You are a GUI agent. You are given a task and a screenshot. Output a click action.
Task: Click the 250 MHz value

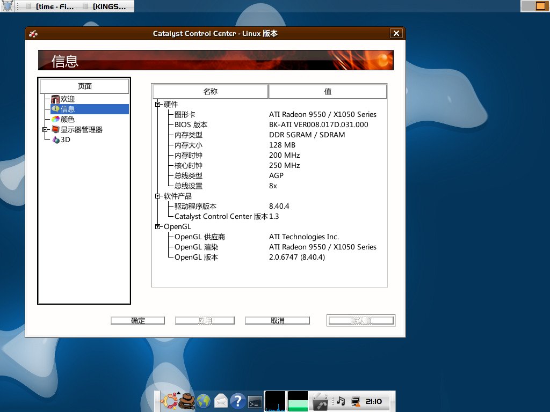(x=285, y=165)
